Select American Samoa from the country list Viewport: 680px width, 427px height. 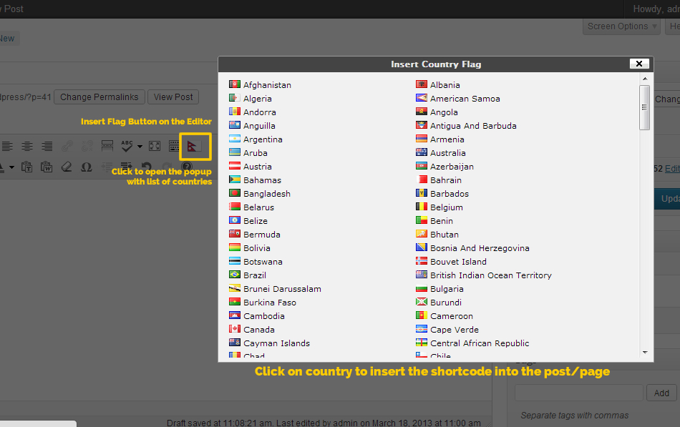(x=465, y=99)
